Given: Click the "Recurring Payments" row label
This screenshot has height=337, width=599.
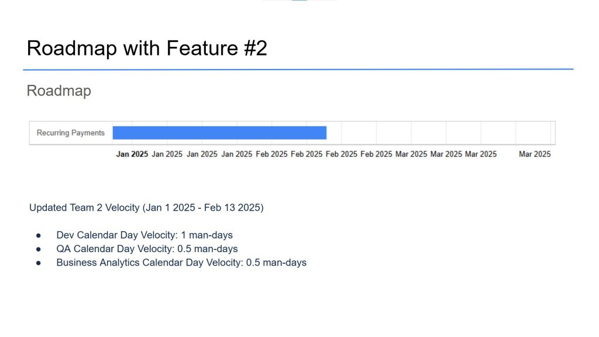Looking at the screenshot, I should pyautogui.click(x=71, y=133).
